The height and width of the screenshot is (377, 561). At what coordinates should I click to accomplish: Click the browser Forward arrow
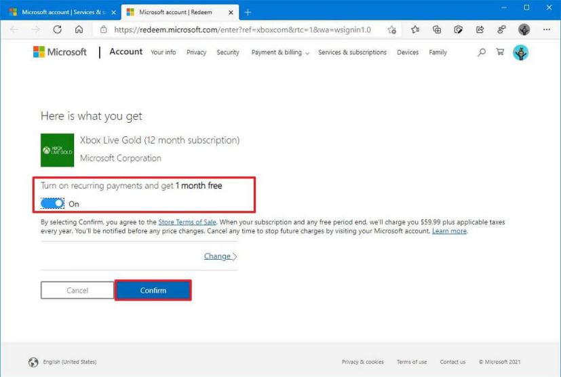[x=36, y=29]
